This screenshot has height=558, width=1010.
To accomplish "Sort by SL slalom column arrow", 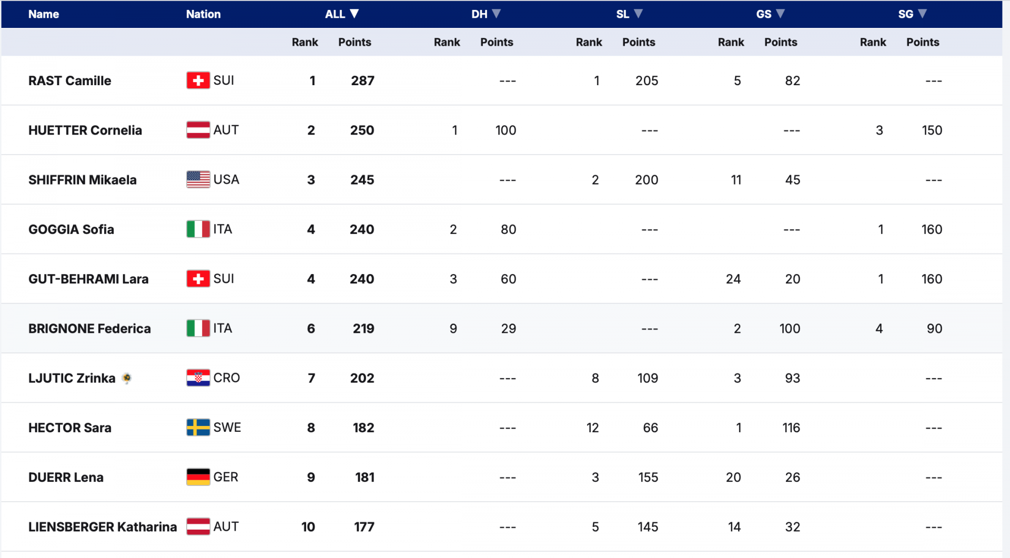I will point(638,14).
